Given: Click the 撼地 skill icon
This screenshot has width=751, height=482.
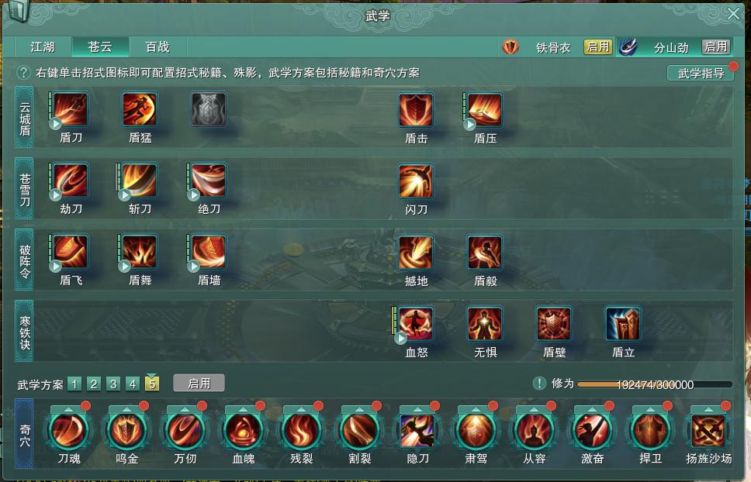Looking at the screenshot, I should pos(416,253).
